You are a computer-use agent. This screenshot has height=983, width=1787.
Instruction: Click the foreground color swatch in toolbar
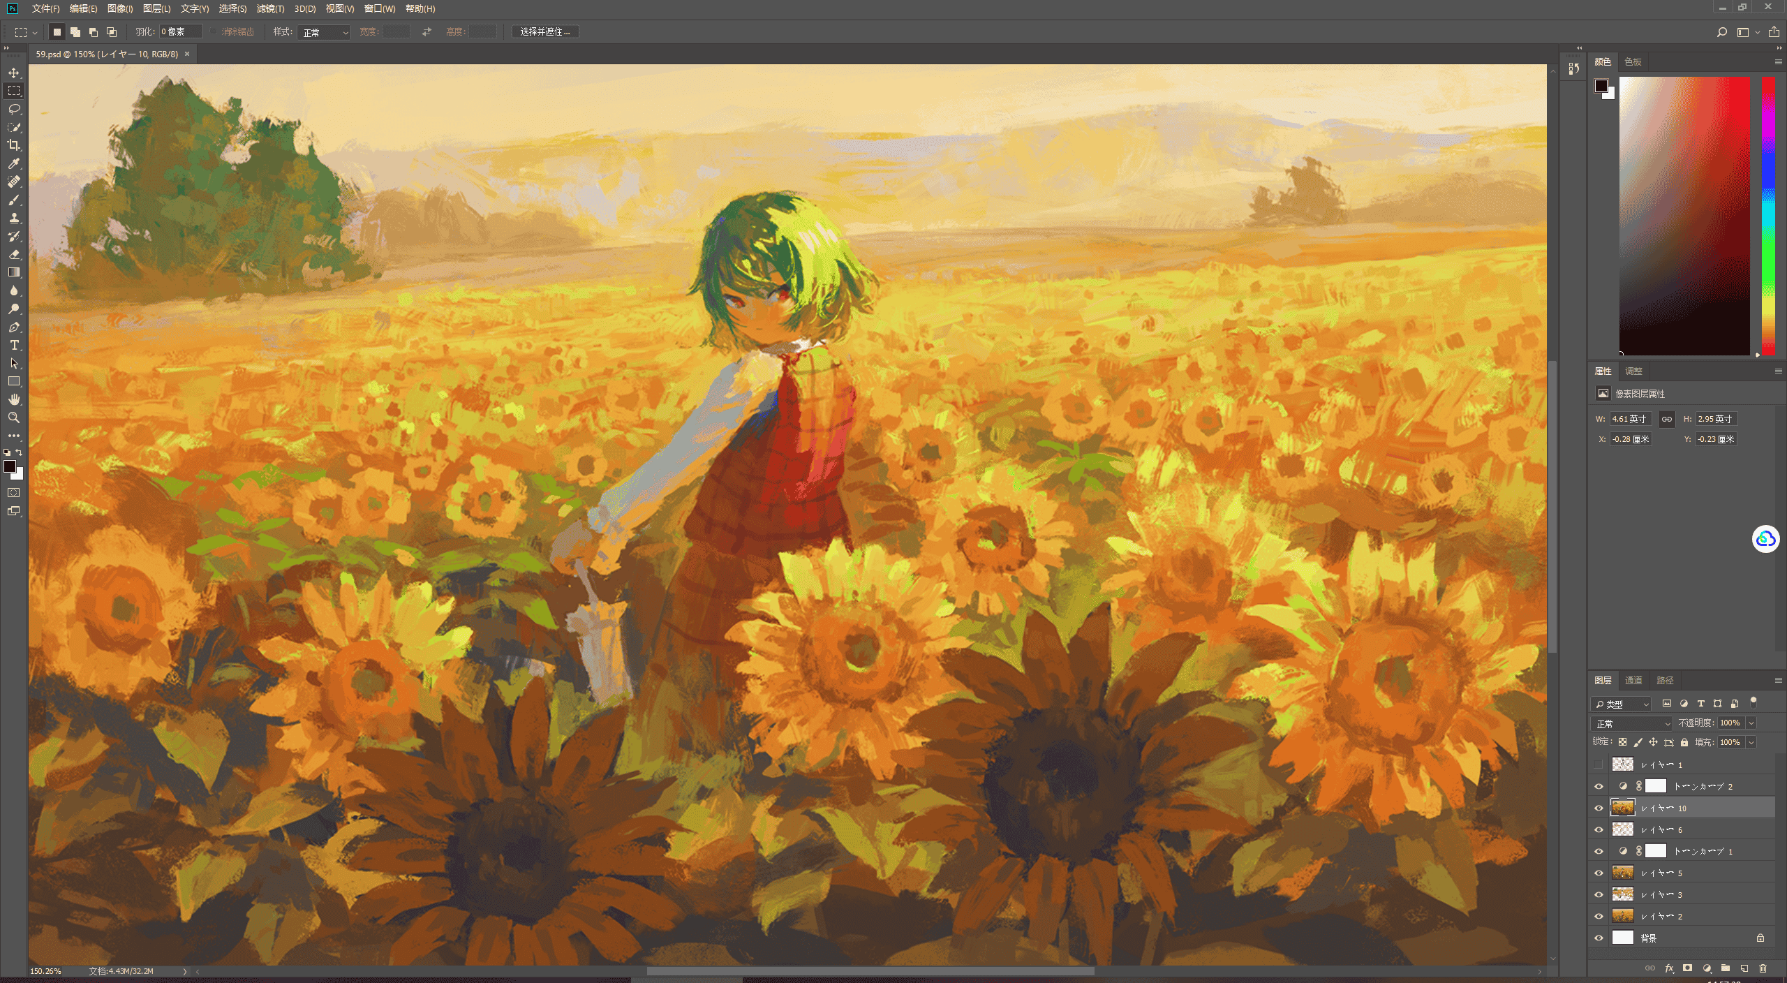pos(10,467)
